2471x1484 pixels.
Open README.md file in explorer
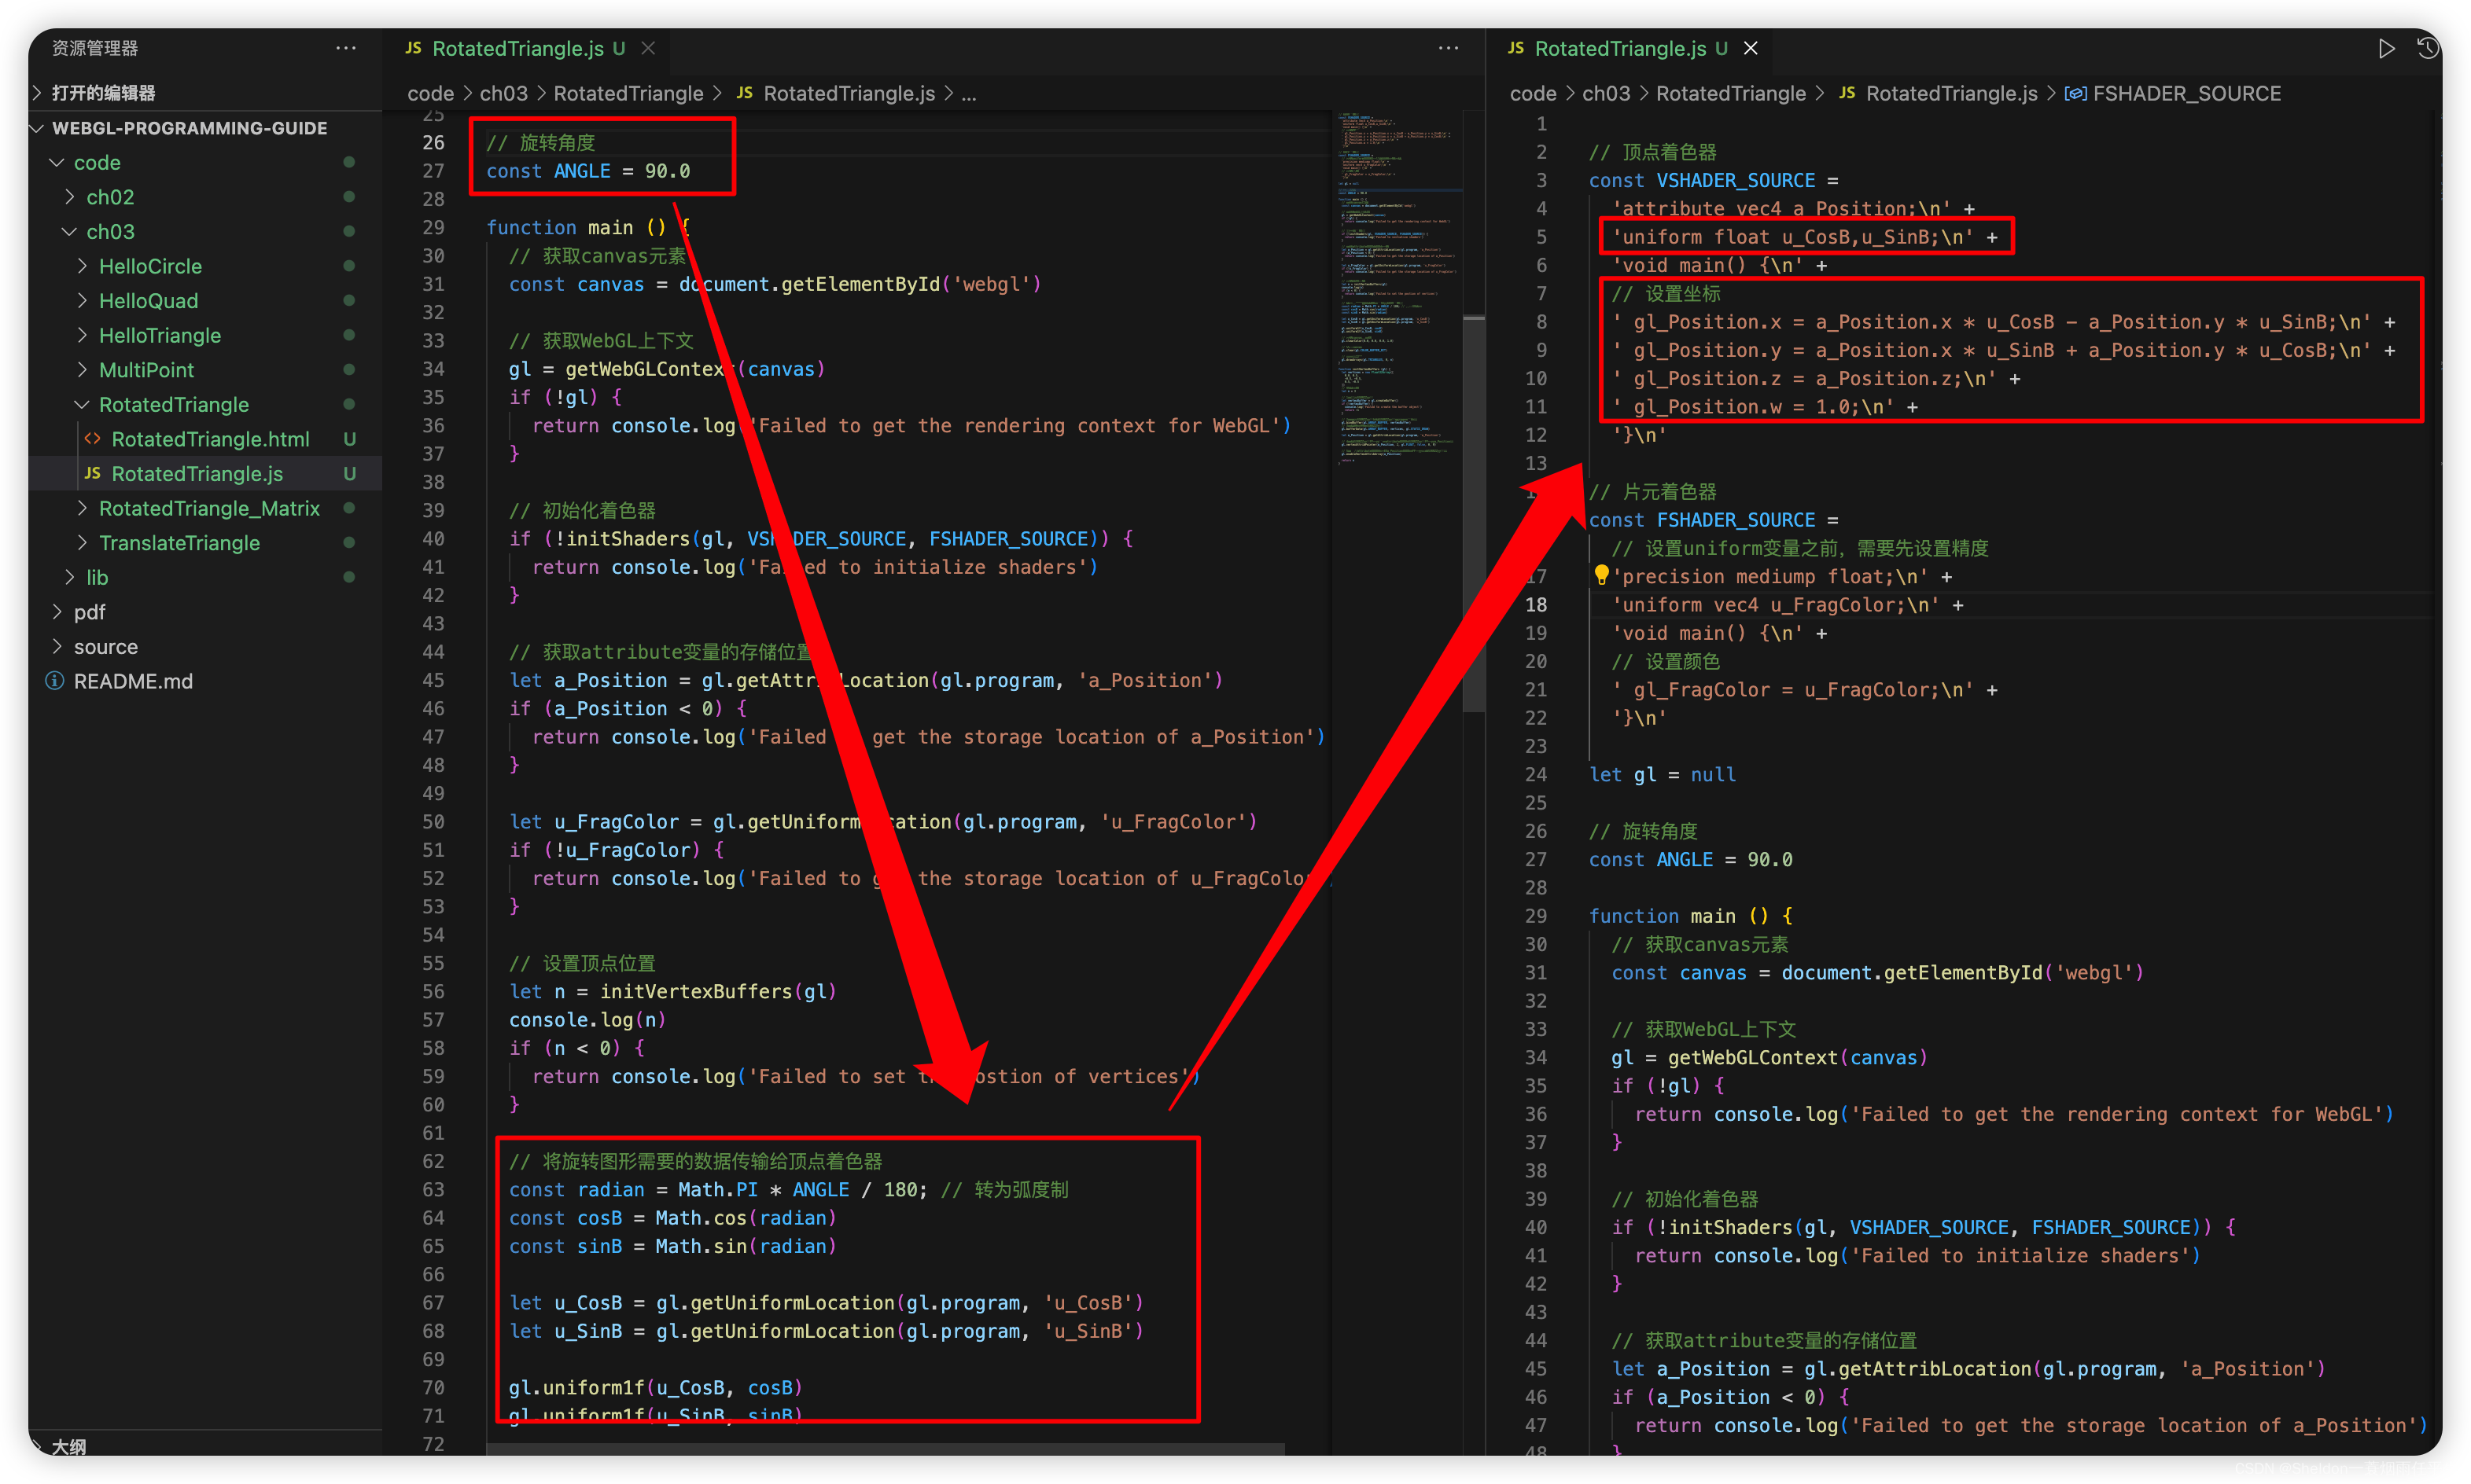tap(133, 681)
